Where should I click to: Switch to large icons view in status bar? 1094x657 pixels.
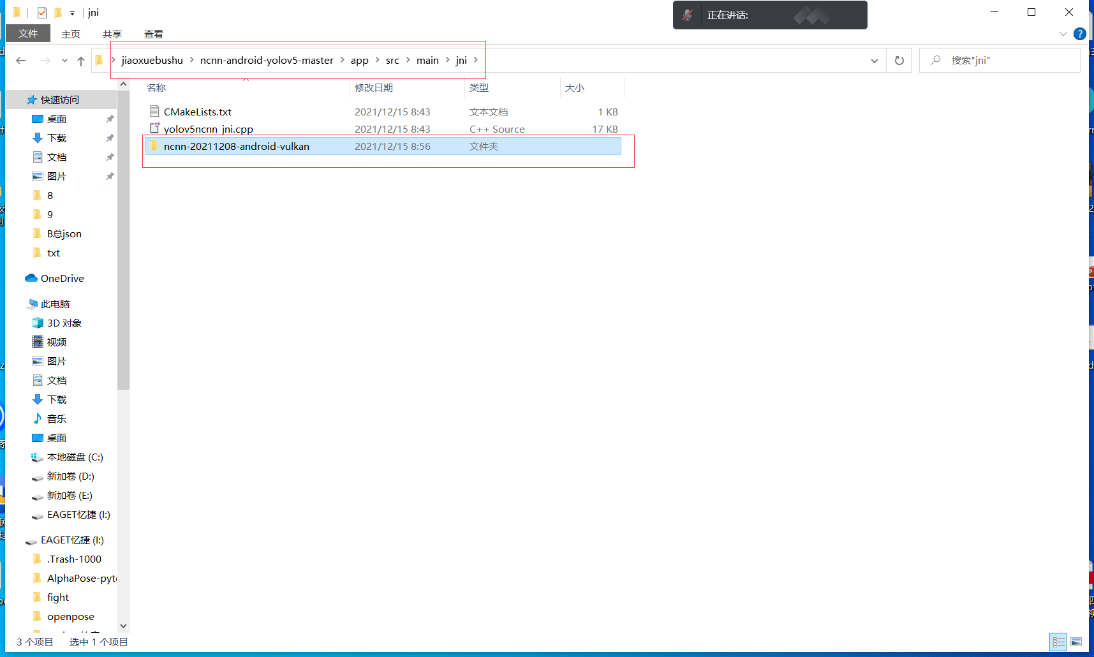[1077, 642]
